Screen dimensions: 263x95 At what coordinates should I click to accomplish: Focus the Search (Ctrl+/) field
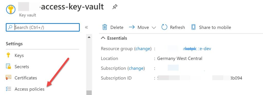(x=43, y=27)
